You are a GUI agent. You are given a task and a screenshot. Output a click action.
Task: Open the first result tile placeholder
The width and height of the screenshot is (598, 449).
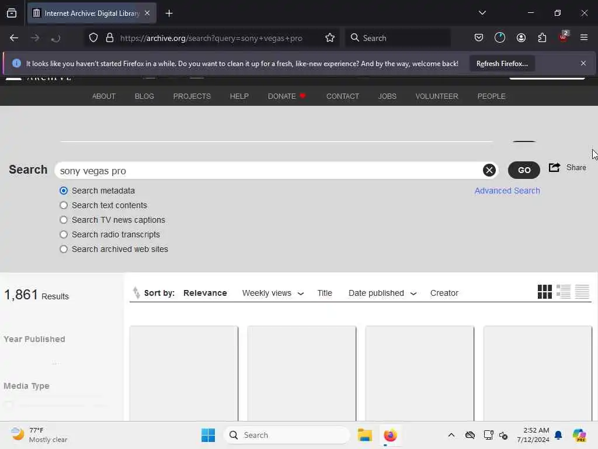(x=184, y=374)
